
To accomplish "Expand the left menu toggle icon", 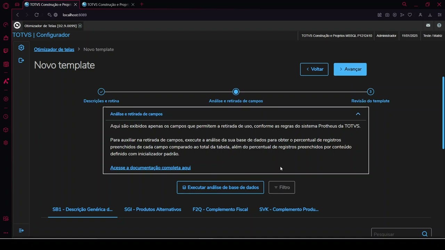I will click(21, 231).
